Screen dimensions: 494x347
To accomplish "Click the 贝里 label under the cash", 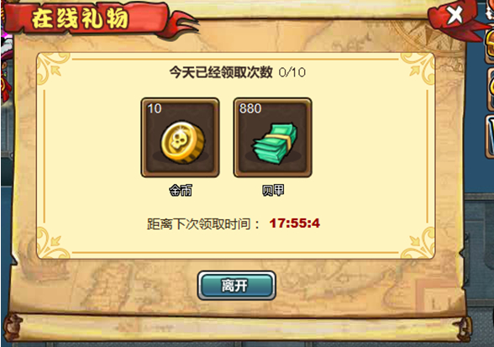I will [273, 190].
